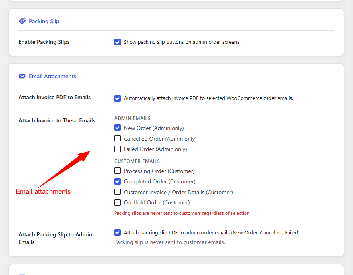The width and height of the screenshot is (353, 275).
Task: Click the Packing Slip tag icon
Action: (22, 21)
